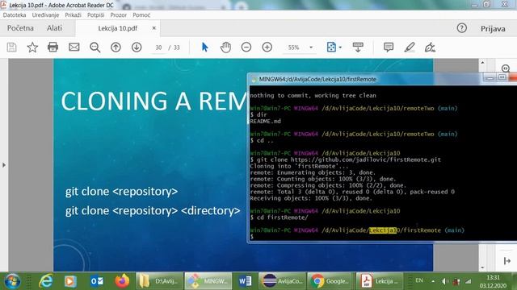Click scroll up arrow of document scrollbar
This screenshot has width=517, height=290.
tap(482, 62)
